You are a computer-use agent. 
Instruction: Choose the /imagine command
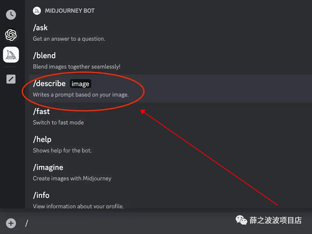48,167
